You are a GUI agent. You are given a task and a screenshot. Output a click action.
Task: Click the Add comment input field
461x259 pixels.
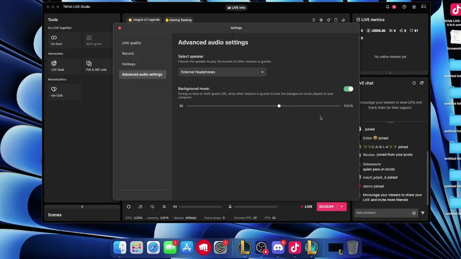click(x=383, y=213)
